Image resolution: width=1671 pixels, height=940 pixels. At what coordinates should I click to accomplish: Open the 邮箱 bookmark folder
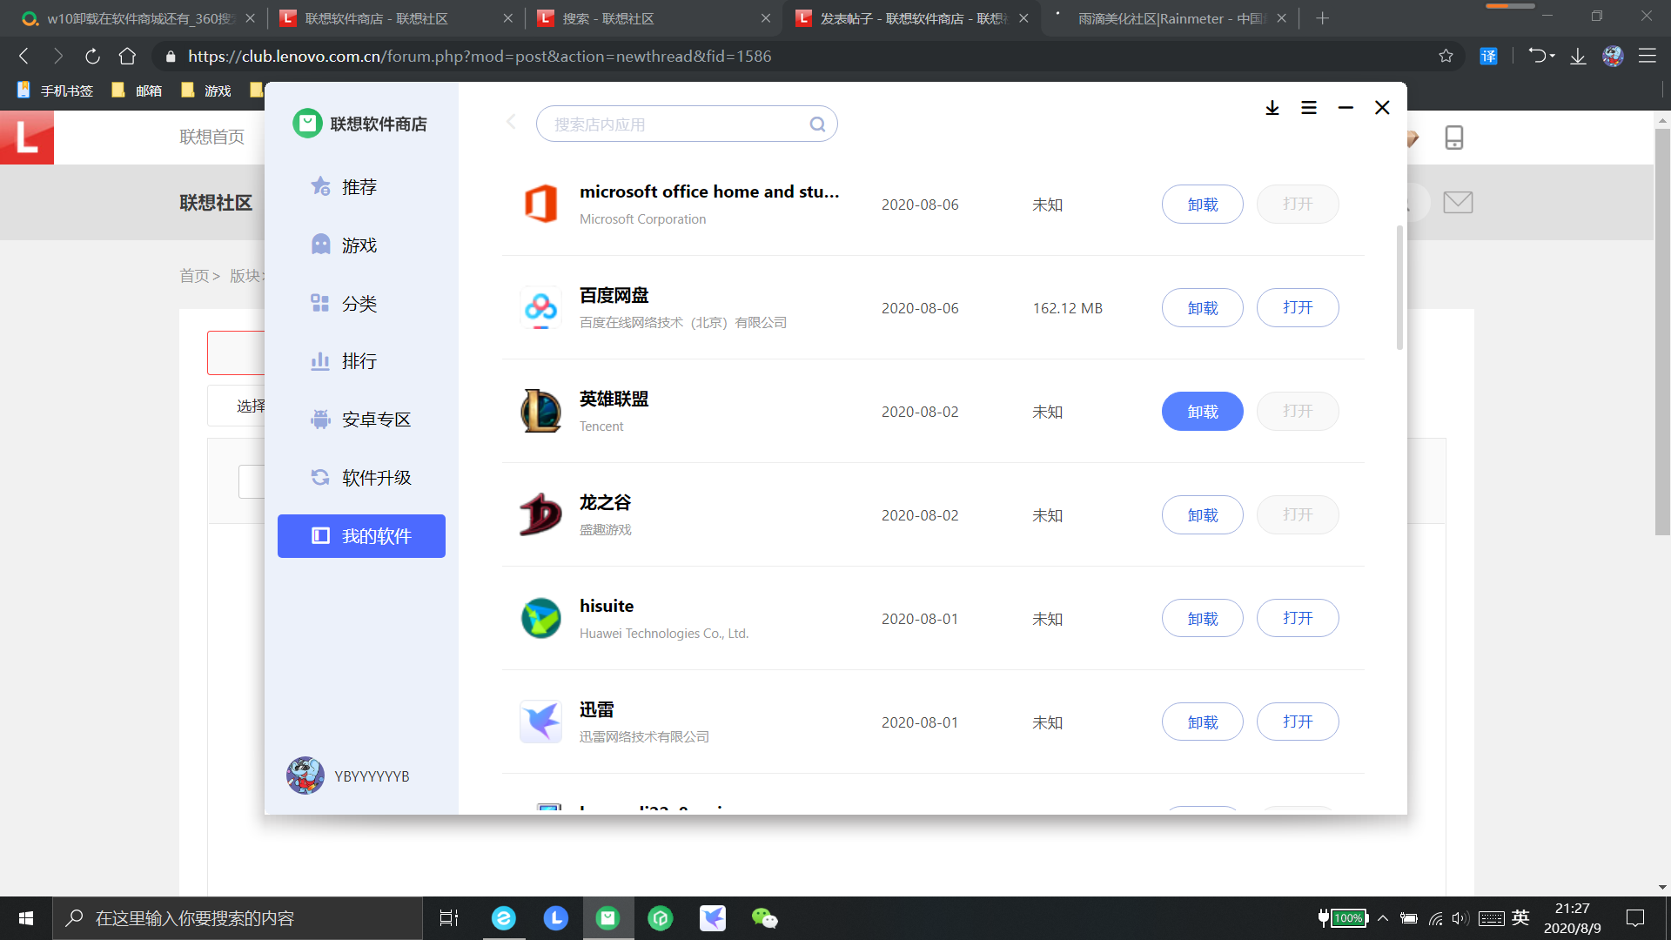point(137,91)
